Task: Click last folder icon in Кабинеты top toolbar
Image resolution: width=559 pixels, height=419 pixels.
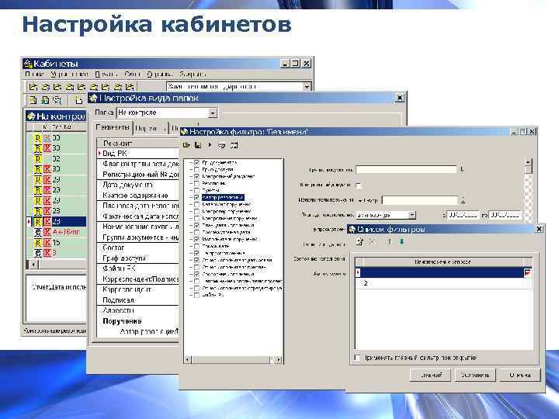Action: coord(130,87)
